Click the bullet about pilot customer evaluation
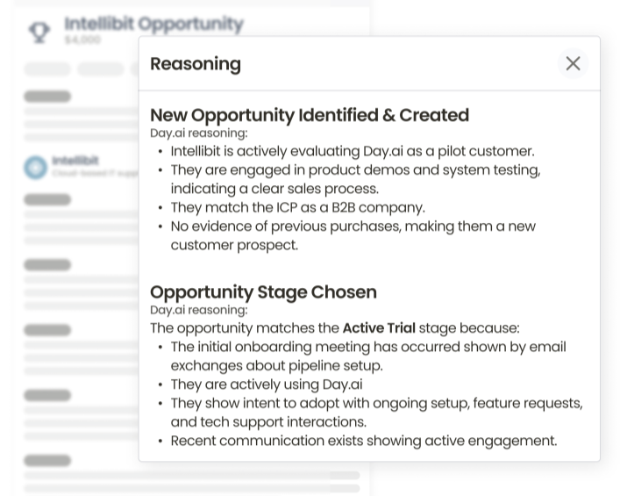Viewport: 620px width, 496px height. [353, 151]
